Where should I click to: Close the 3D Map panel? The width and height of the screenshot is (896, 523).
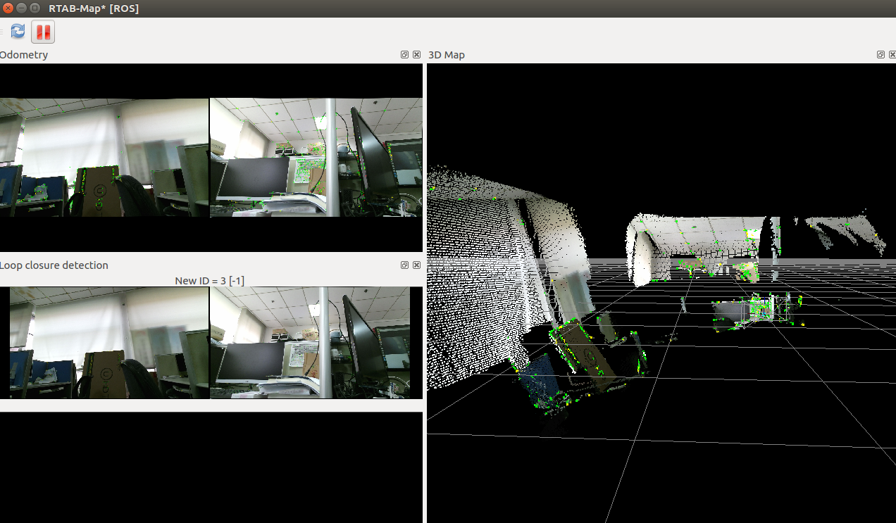pos(891,55)
